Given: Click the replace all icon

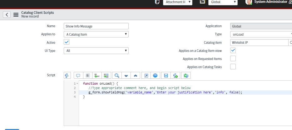Looking at the screenshot, I should 106,75.
